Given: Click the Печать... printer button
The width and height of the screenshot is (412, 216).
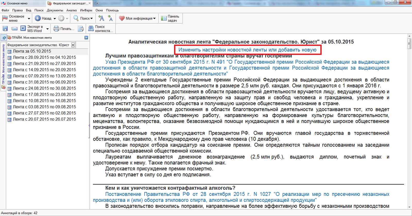Looking at the screenshot, I should (x=64, y=29).
